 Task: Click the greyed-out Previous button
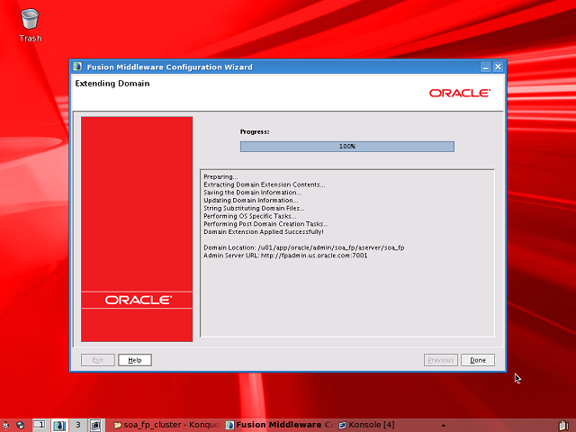[x=440, y=360]
